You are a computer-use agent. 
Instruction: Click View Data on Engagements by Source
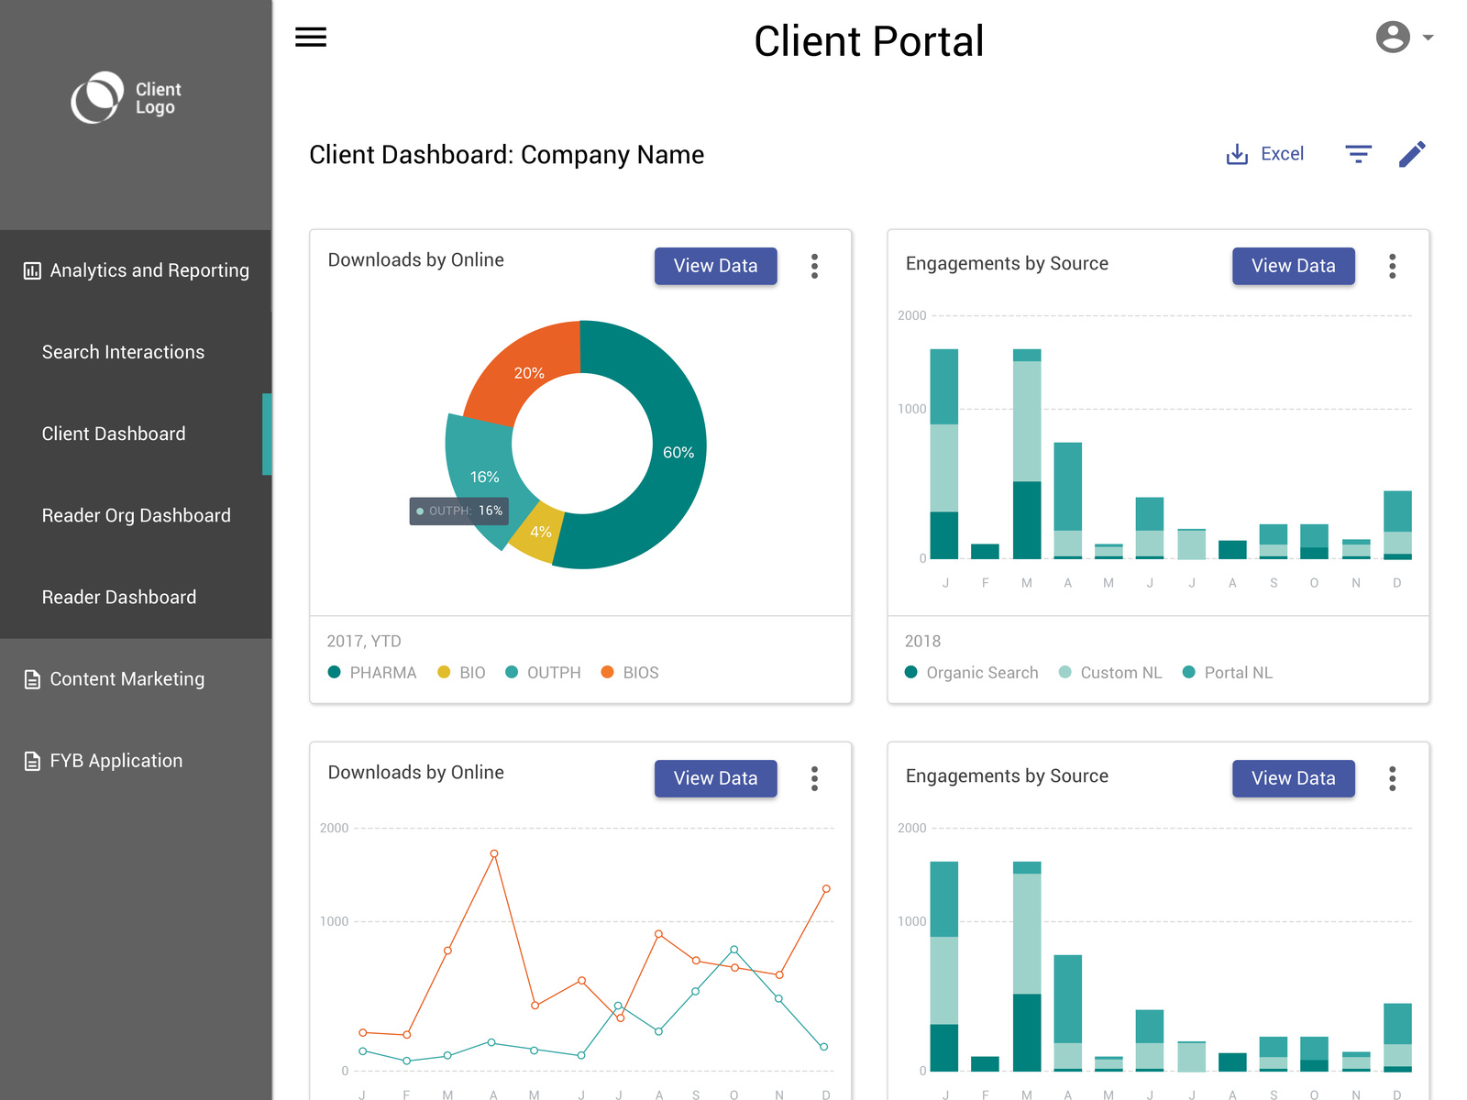click(x=1293, y=266)
